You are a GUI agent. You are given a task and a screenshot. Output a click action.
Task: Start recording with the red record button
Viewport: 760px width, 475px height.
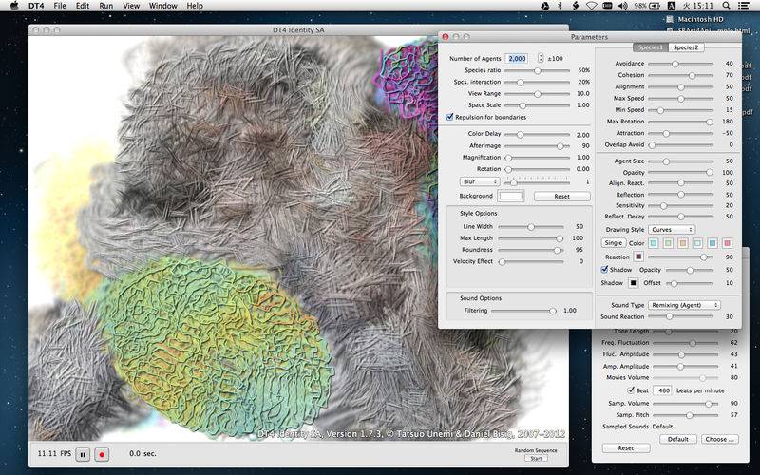[102, 455]
